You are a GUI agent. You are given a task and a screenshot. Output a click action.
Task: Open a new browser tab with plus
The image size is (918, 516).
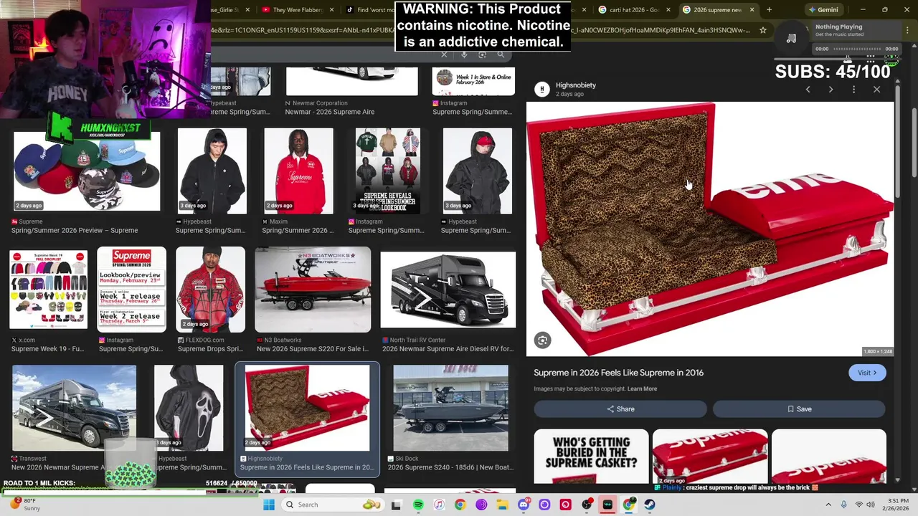769,10
